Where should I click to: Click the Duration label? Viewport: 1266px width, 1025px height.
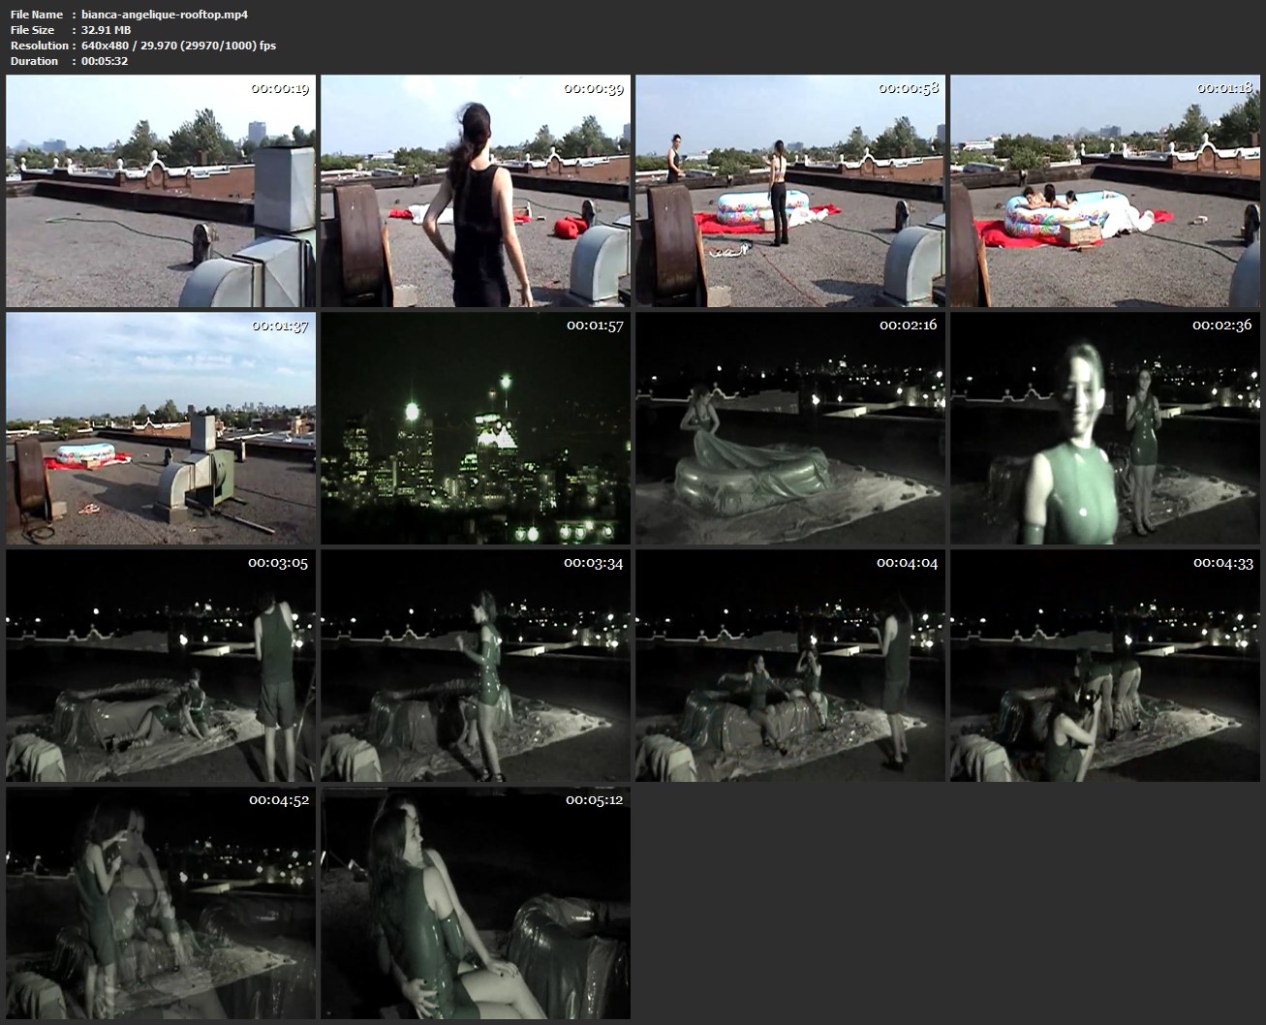pos(34,61)
